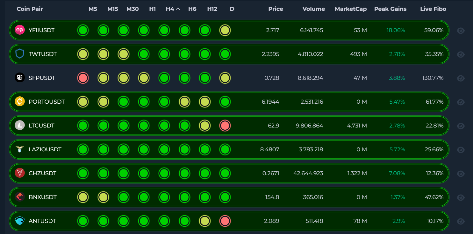Open the TWTUSDT pair name
This screenshot has width=473, height=234.
[42, 54]
